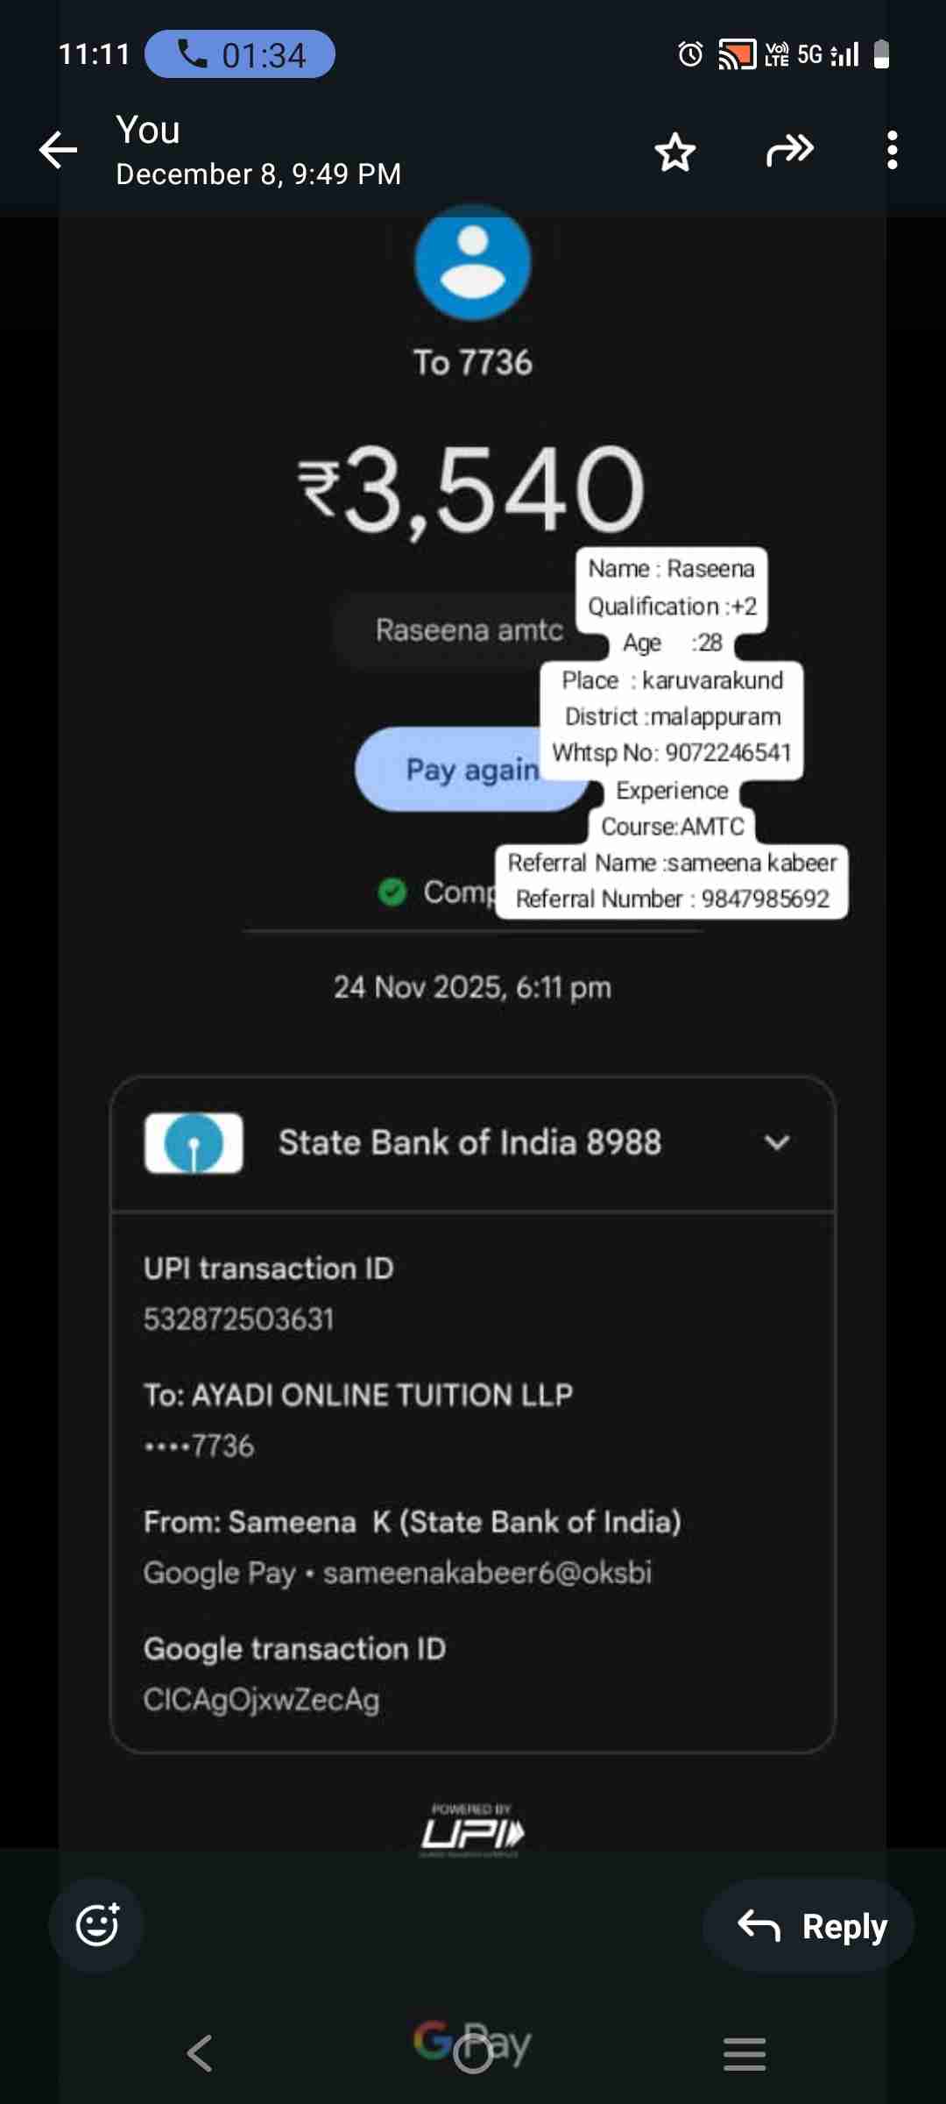Viewport: 946px width, 2104px height.
Task: Tap the back arrow in the header
Action: click(x=59, y=150)
